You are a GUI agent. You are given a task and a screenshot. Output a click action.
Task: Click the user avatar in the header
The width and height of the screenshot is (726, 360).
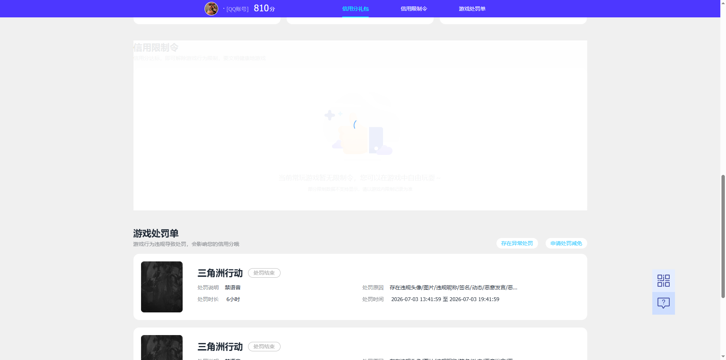pos(211,9)
